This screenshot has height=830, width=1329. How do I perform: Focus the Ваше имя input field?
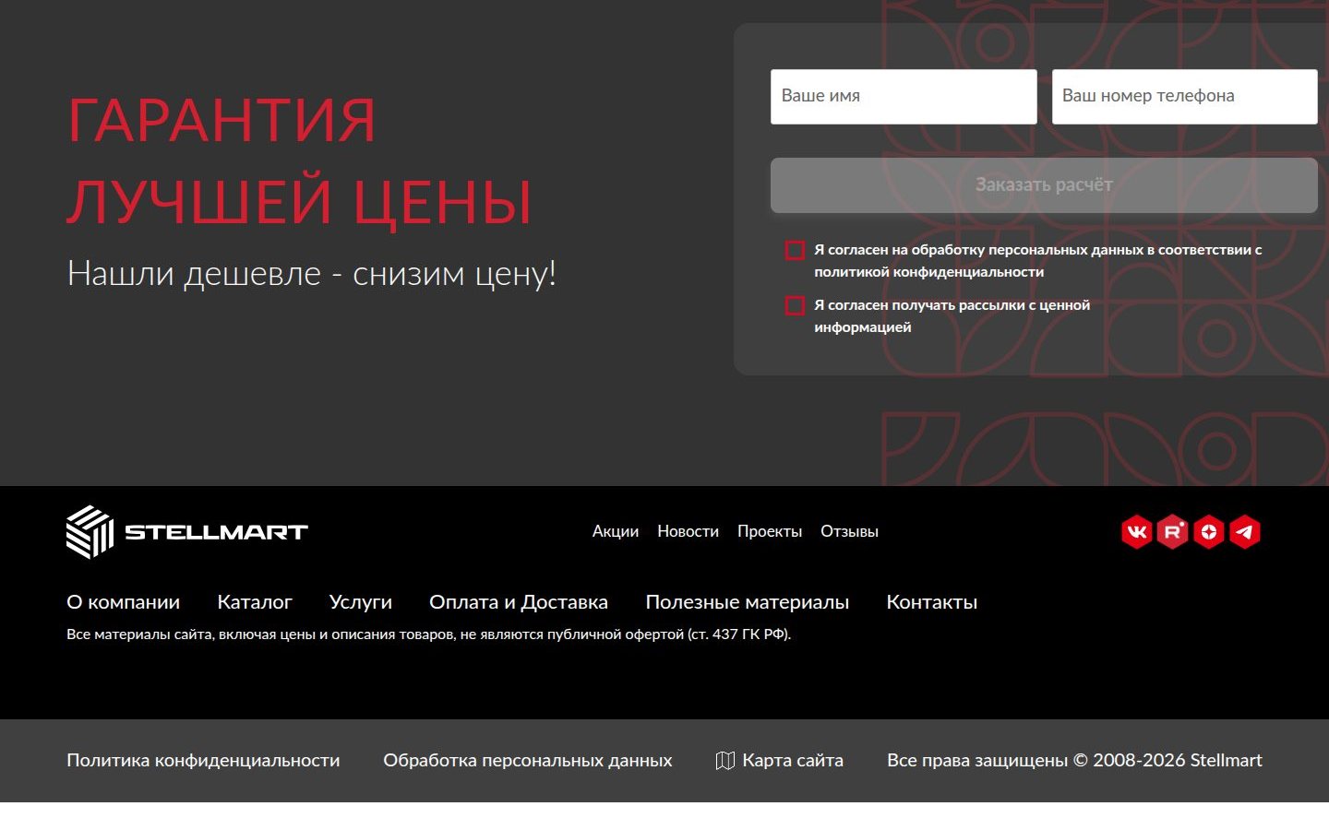[904, 96]
